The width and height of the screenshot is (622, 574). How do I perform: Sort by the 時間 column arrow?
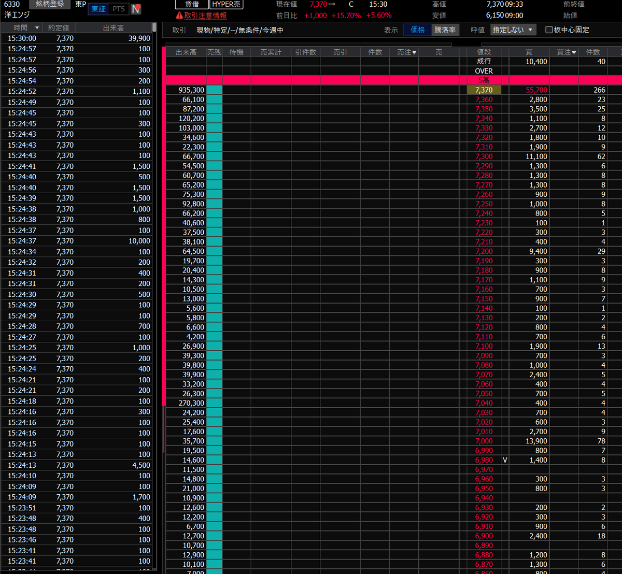click(37, 27)
